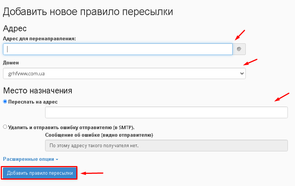Click the greyed-out error message text field
295x186 pixels.
[166, 146]
